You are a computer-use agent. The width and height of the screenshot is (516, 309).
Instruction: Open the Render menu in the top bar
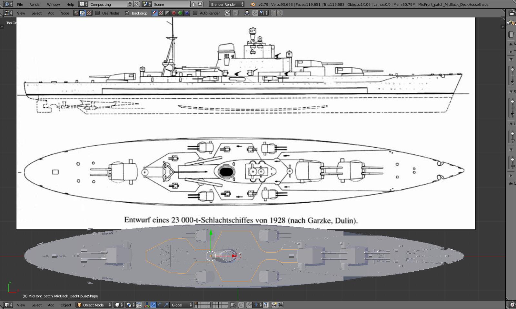pos(35,4)
